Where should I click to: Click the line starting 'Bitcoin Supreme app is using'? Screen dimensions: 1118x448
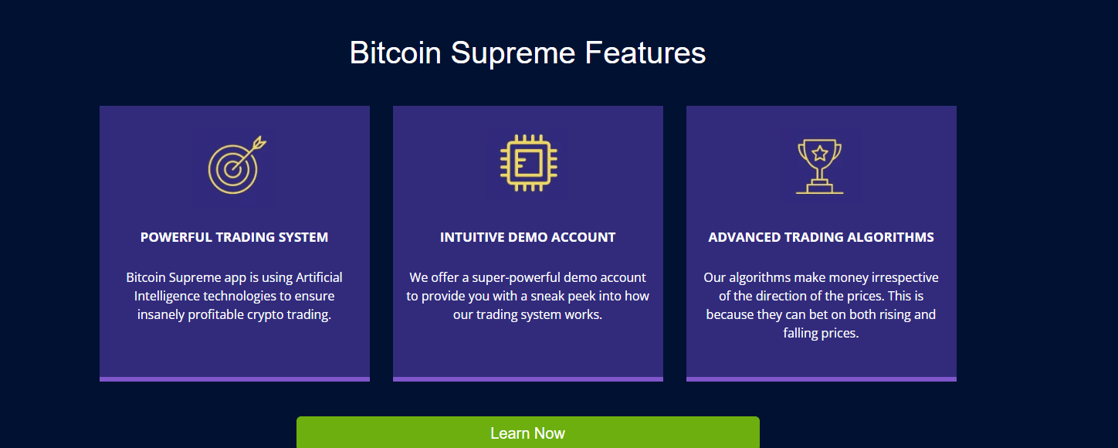(x=234, y=277)
